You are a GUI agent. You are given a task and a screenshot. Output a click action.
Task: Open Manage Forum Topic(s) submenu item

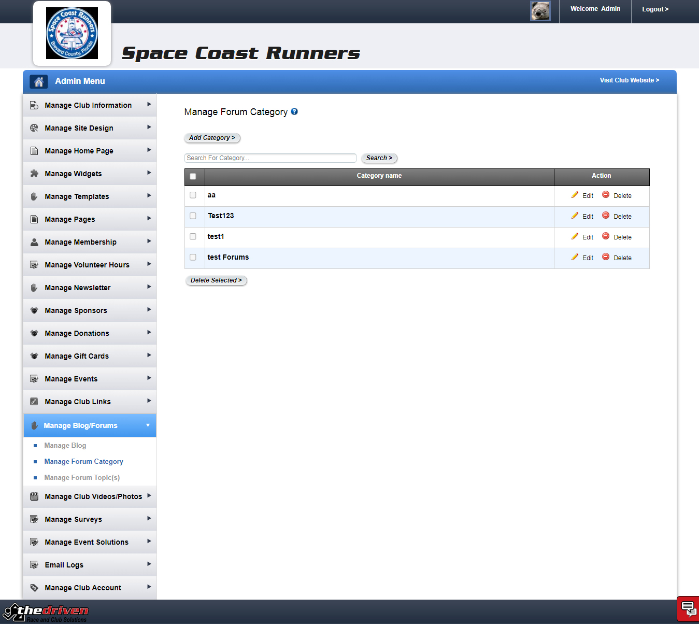pos(82,478)
